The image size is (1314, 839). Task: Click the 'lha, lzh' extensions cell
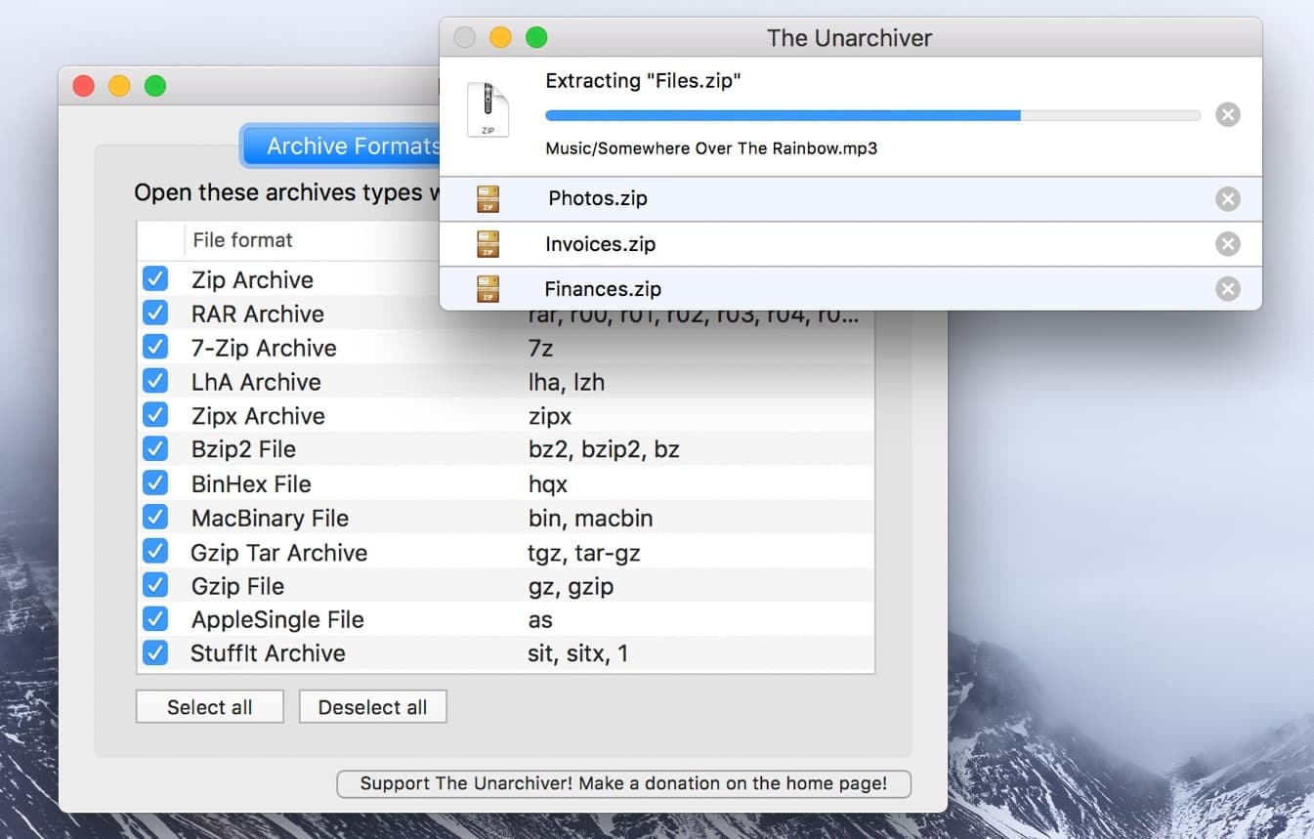coord(566,382)
